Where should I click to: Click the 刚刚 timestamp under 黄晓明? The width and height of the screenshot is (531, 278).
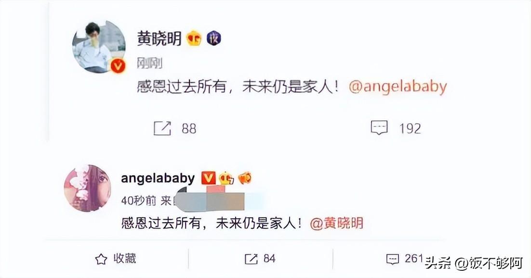(149, 63)
